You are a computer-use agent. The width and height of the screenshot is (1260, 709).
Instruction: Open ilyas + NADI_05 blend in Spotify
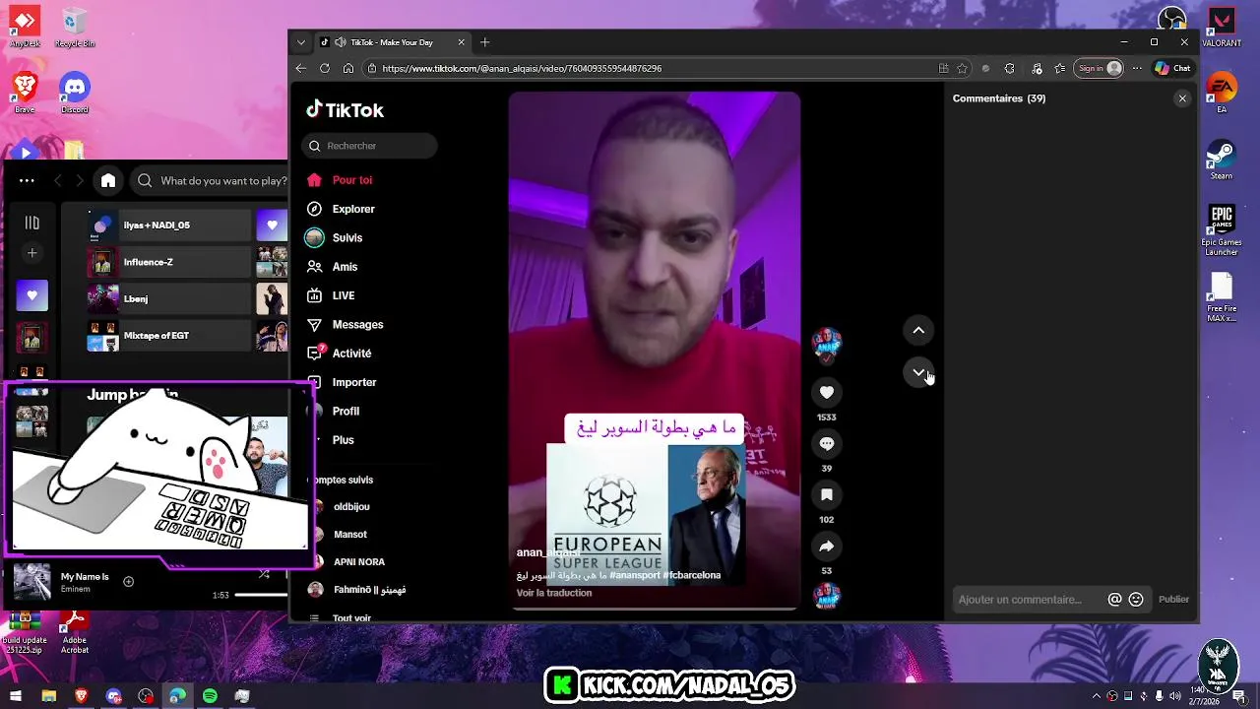[169, 226]
